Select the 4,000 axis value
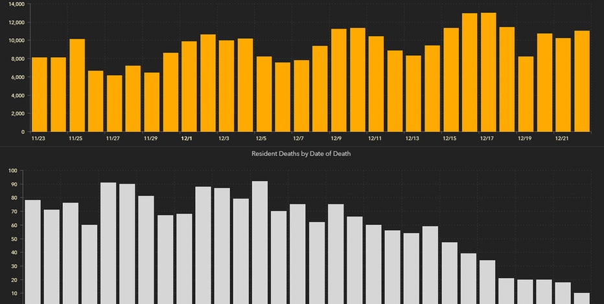The image size is (604, 304). [x=17, y=95]
